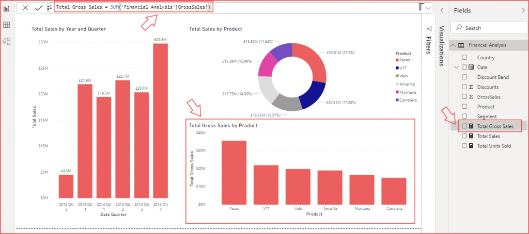
Task: Click the calendar icon beside Date
Action: tap(471, 68)
